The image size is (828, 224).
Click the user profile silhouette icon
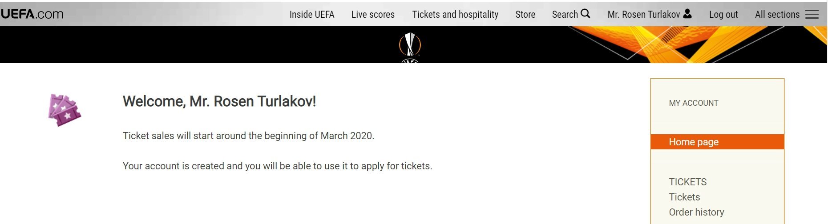(687, 14)
